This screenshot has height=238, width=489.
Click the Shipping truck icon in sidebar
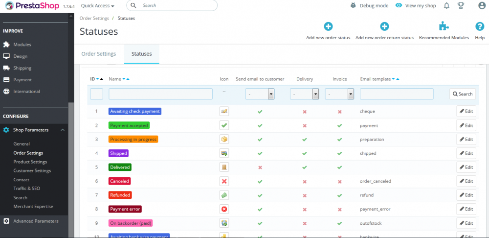click(6, 68)
